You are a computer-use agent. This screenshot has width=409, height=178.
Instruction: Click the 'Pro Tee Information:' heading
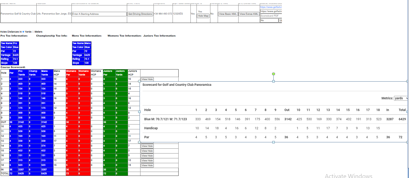coord(14,36)
